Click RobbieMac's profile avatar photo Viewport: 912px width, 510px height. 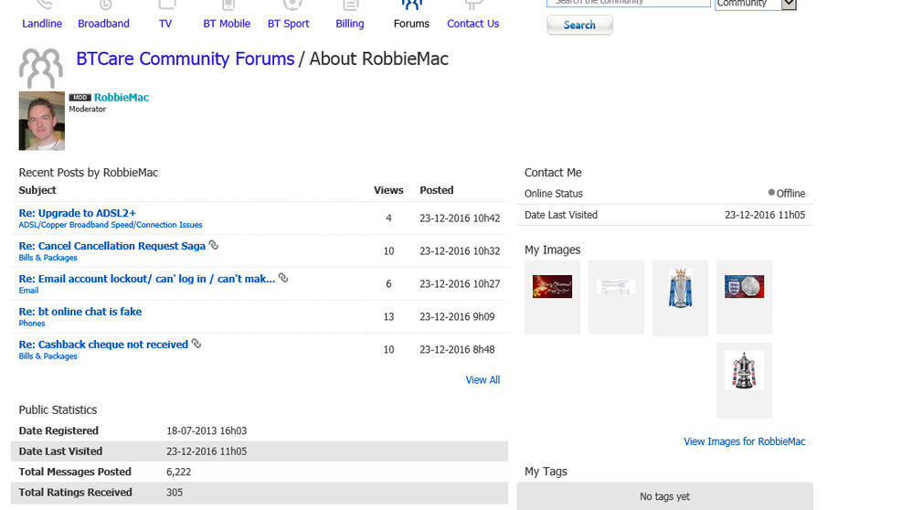42,121
